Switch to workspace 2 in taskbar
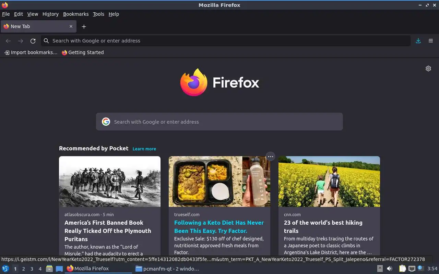This screenshot has width=439, height=274. (24, 269)
